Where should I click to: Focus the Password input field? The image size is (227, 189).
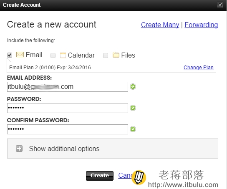click(x=68, y=108)
